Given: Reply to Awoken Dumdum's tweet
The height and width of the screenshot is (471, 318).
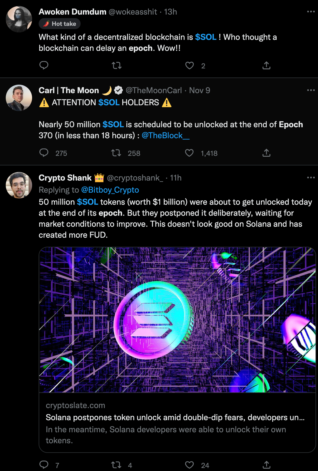Looking at the screenshot, I should point(44,65).
